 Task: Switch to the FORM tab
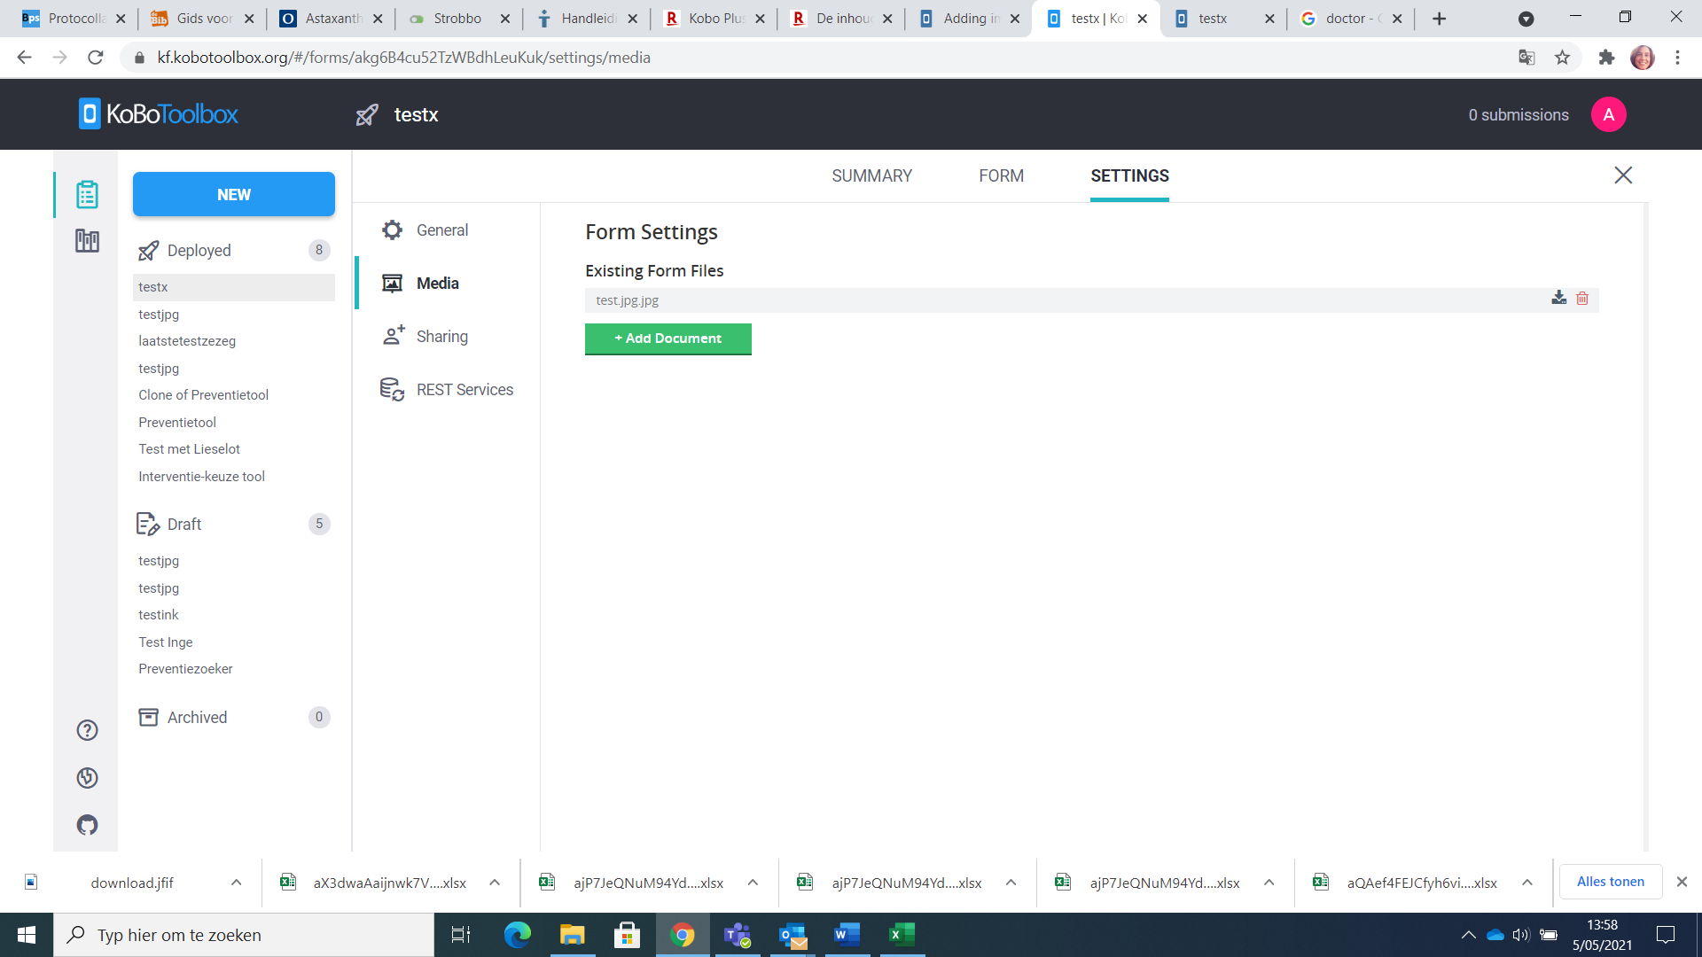(1001, 175)
